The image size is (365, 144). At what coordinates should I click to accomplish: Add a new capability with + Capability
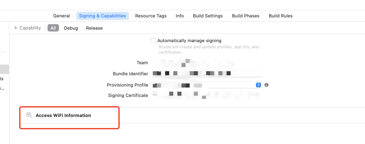(x=27, y=28)
